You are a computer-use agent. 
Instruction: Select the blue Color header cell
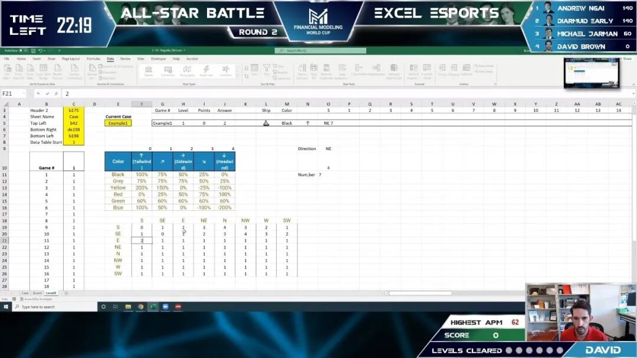pos(118,161)
